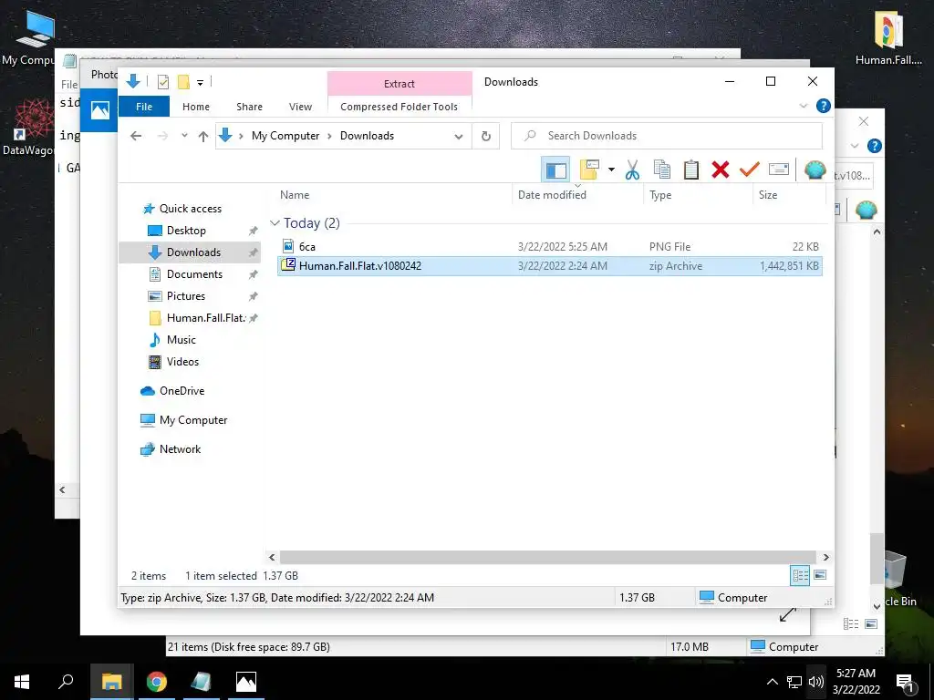Sort by the Name column header
The image size is (934, 700).
point(295,195)
